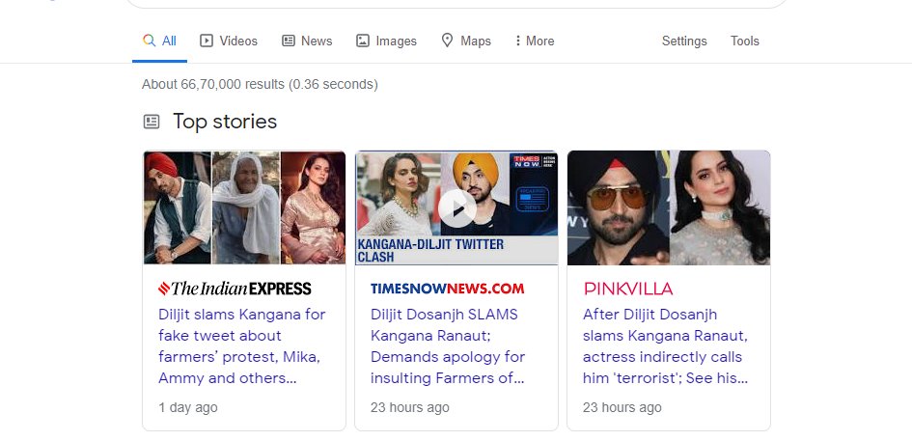Click the Pinkvilla logo
This screenshot has height=441, width=912.
[628, 289]
